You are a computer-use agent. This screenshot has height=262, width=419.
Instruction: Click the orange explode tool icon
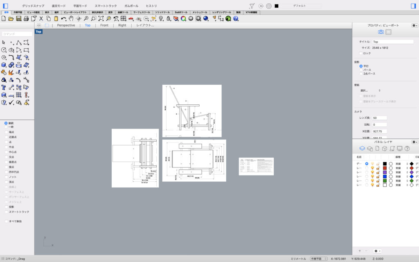pyautogui.click(x=11, y=72)
